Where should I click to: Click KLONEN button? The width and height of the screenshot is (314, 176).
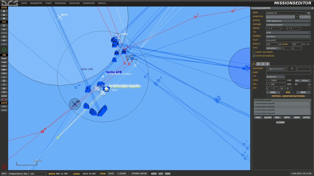coord(280,122)
